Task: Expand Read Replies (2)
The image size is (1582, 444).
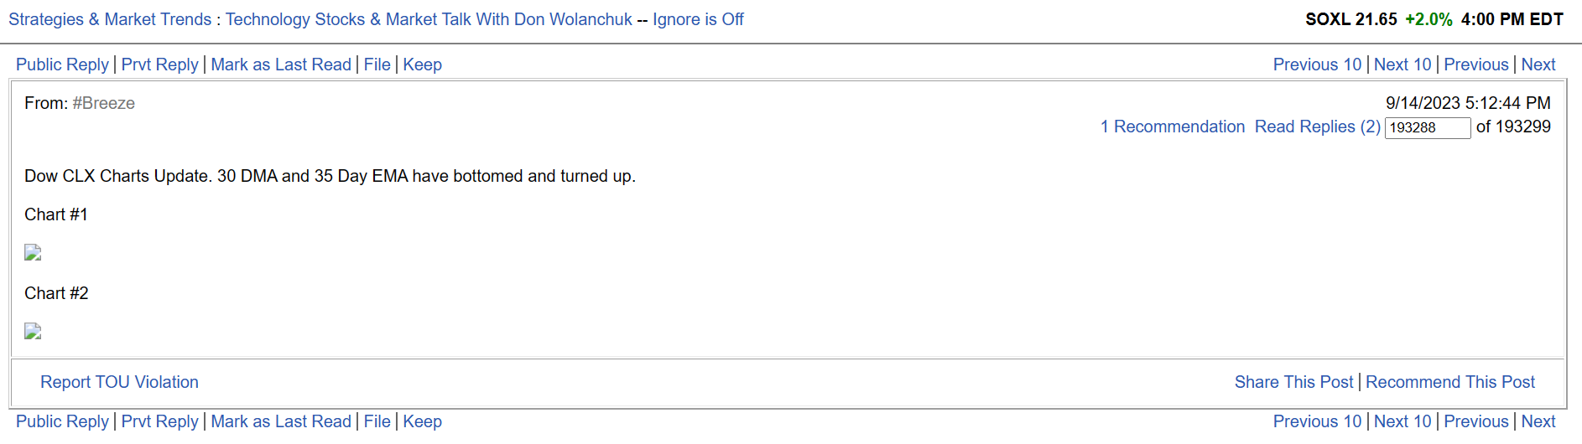Action: tap(1317, 126)
